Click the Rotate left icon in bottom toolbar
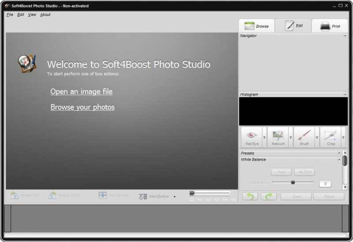353x242 pixels. (x=15, y=195)
